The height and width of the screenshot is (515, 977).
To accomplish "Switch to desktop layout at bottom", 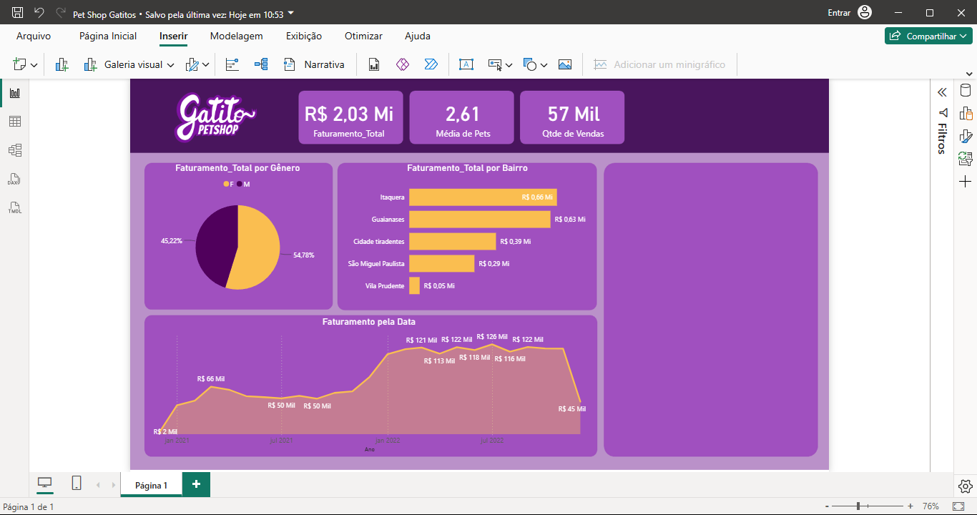I will click(x=45, y=484).
